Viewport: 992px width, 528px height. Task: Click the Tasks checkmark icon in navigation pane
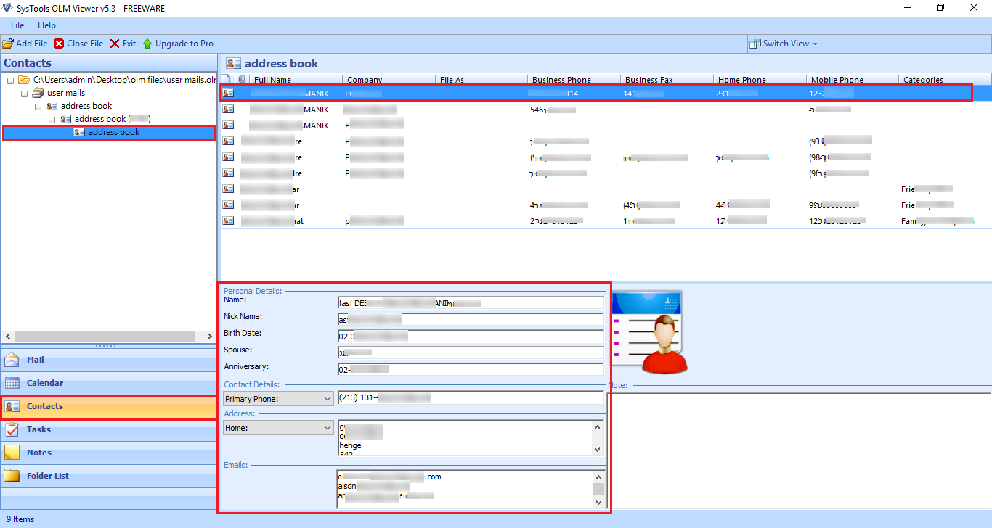pyautogui.click(x=12, y=429)
